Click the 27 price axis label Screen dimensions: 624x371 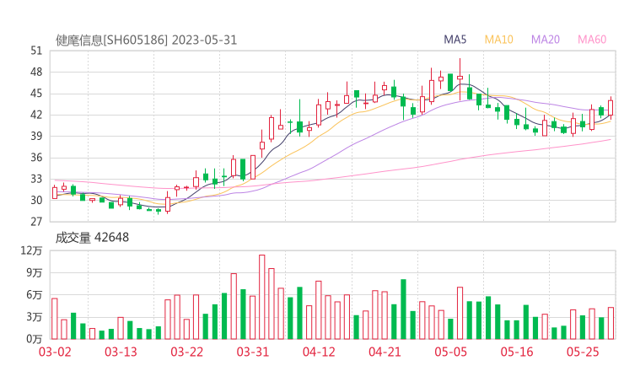pyautogui.click(x=36, y=222)
